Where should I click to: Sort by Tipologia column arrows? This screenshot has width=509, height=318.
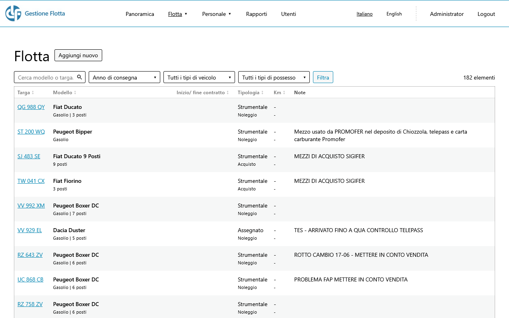(262, 93)
